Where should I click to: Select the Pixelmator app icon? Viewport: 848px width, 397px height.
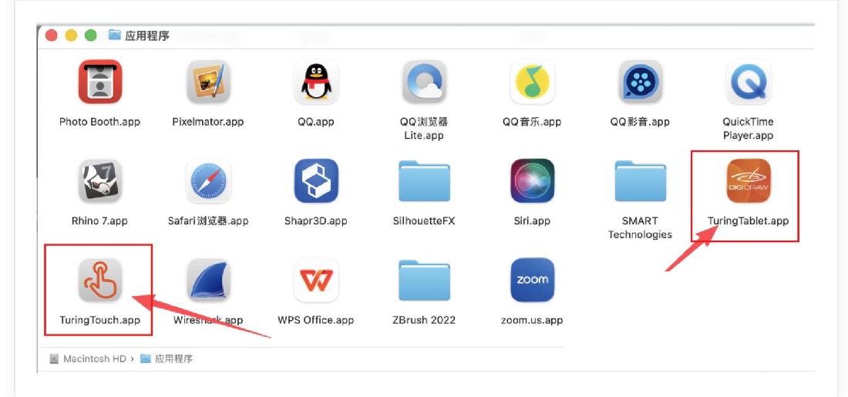coord(208,82)
